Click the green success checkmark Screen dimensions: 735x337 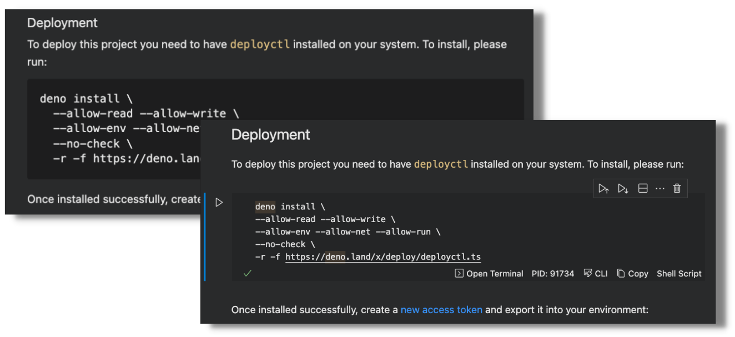pos(248,273)
